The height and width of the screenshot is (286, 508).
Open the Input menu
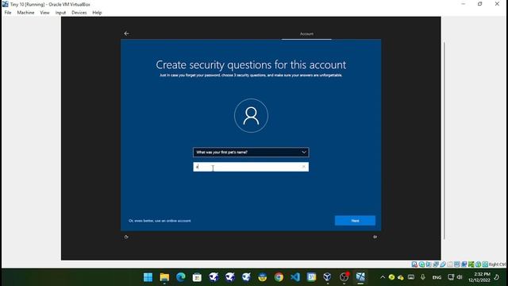(60, 13)
